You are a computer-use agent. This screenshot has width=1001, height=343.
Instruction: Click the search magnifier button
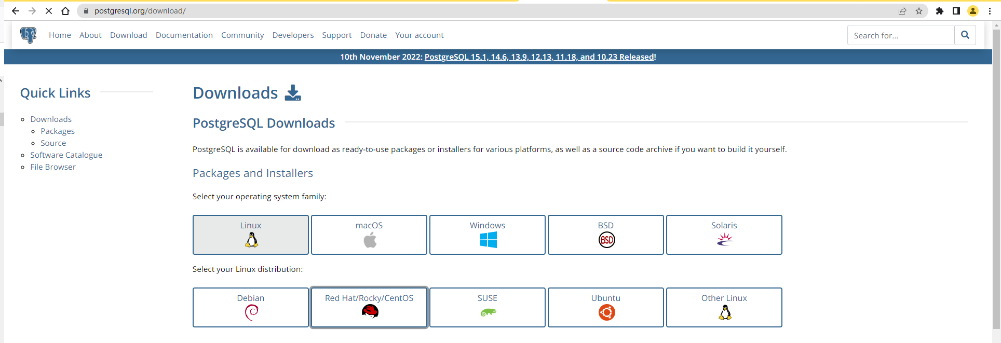[x=965, y=35]
